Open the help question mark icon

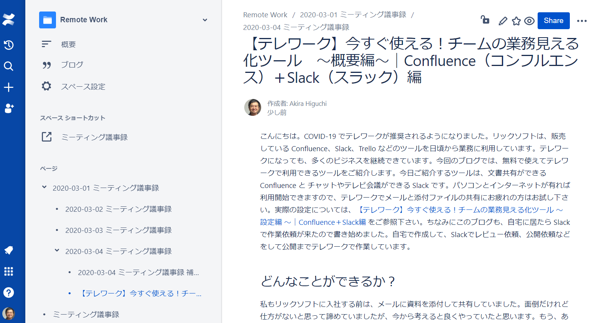point(8,293)
